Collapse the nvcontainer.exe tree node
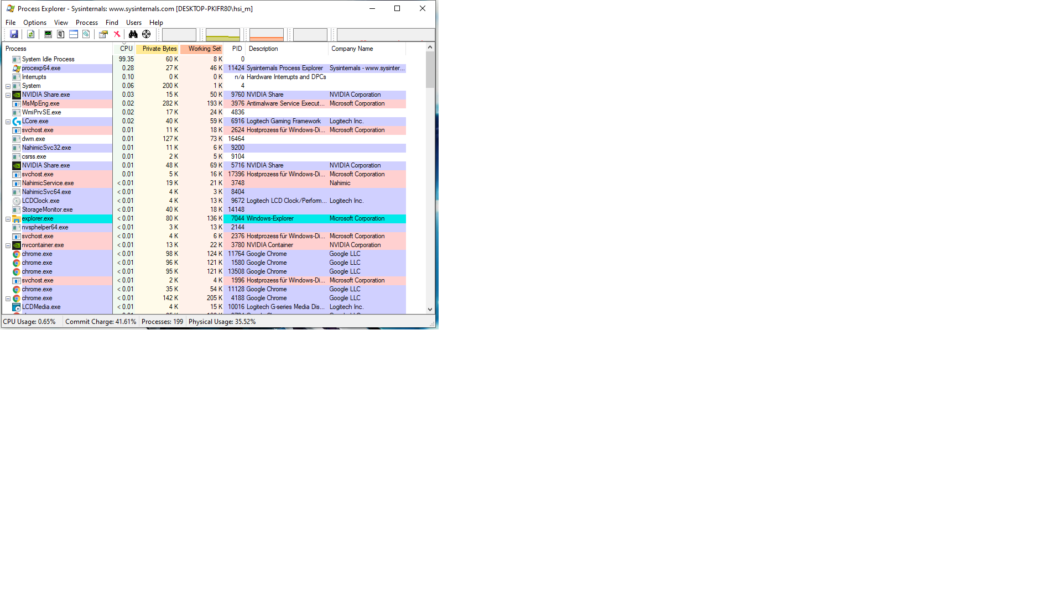Image resolution: width=1062 pixels, height=597 pixels. point(8,245)
